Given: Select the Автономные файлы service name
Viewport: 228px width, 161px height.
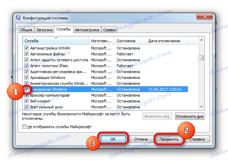Looking at the screenshot, I should point(47,54).
